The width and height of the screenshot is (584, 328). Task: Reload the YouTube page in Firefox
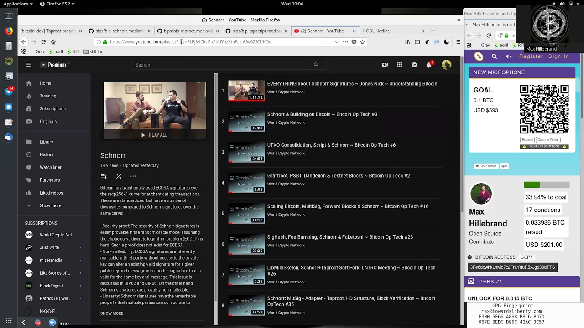coord(43,42)
